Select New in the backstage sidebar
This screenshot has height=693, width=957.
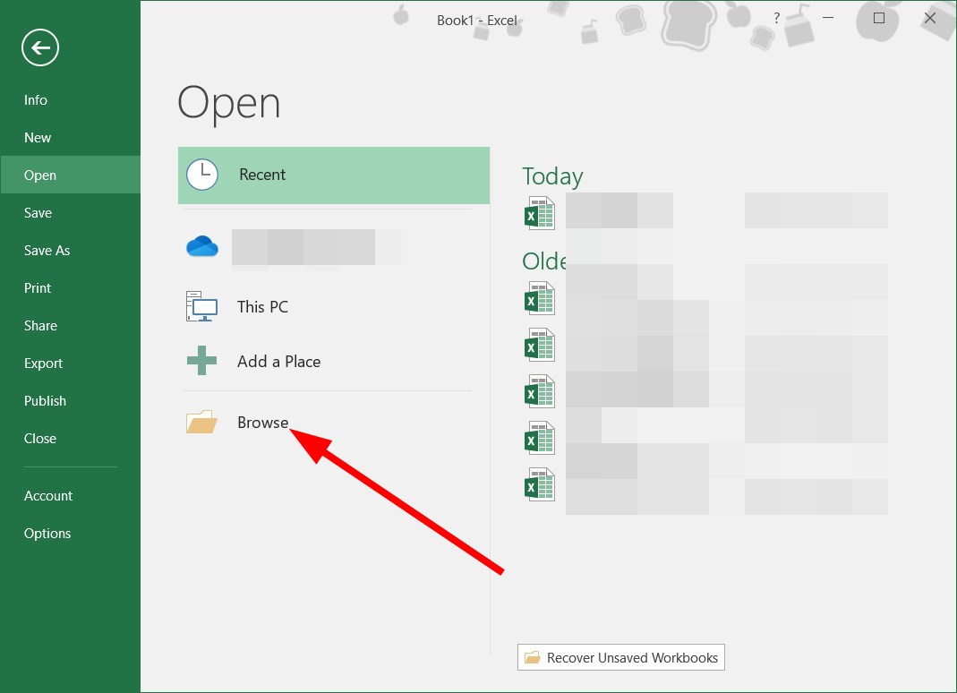38,137
